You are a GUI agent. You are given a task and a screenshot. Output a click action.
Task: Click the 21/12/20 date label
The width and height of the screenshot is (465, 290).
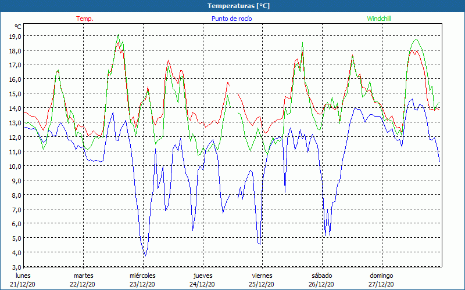pos(23,285)
